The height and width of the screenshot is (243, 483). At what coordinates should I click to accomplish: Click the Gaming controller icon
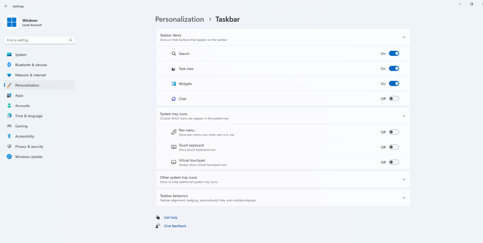(x=9, y=126)
